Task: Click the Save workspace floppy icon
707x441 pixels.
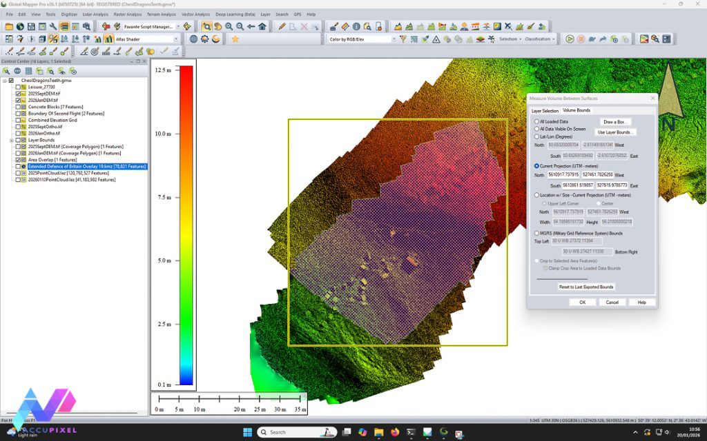Action: pyautogui.click(x=31, y=27)
